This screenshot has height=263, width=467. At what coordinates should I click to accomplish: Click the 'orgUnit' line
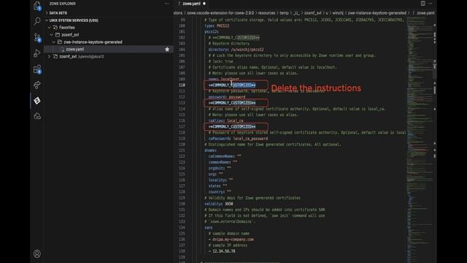(220, 168)
